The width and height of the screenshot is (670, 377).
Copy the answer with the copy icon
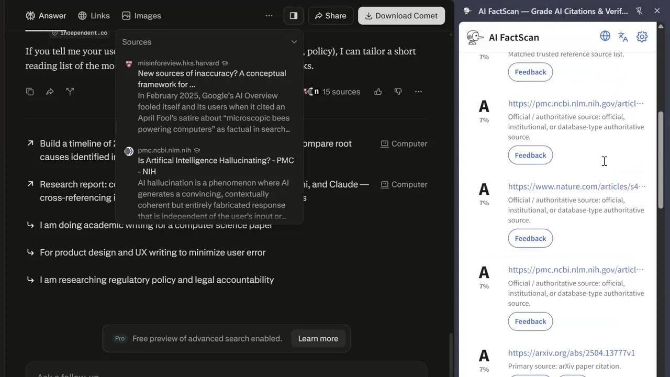[30, 92]
